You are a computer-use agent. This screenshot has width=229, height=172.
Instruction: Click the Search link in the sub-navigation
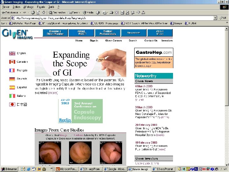(133, 40)
